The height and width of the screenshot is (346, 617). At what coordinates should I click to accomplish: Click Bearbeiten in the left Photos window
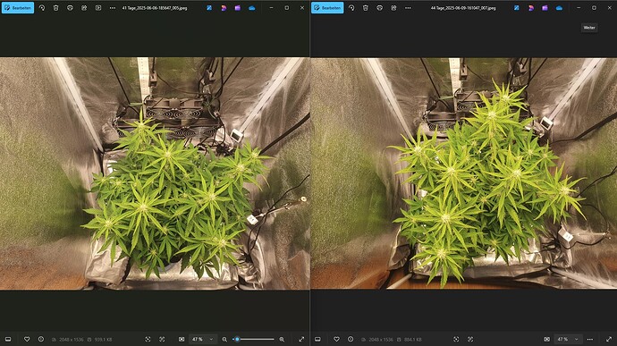tap(18, 8)
